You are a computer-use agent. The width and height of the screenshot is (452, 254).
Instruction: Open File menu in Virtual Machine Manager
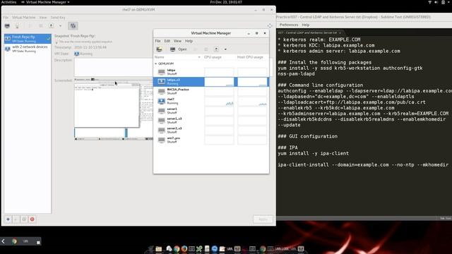coord(157,41)
